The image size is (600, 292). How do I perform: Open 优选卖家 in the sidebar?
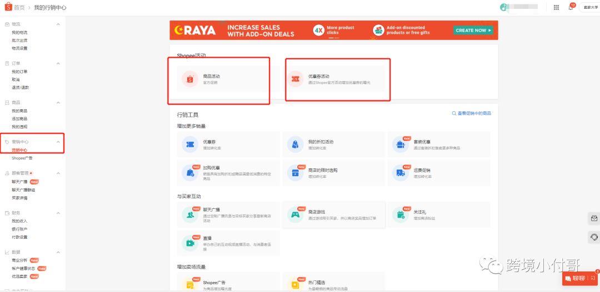coord(19,276)
